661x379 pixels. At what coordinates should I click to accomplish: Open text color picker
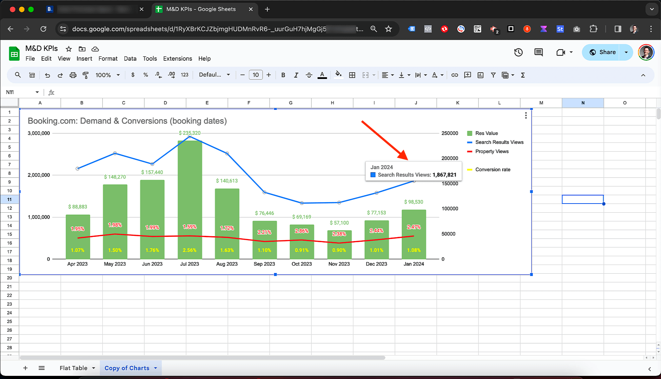(322, 75)
